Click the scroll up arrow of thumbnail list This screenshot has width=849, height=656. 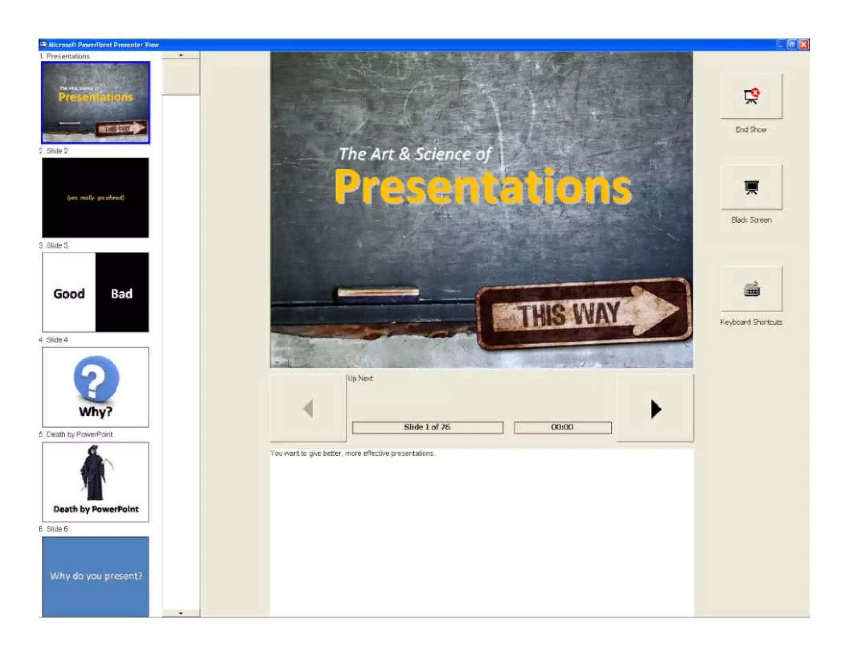click(x=181, y=55)
